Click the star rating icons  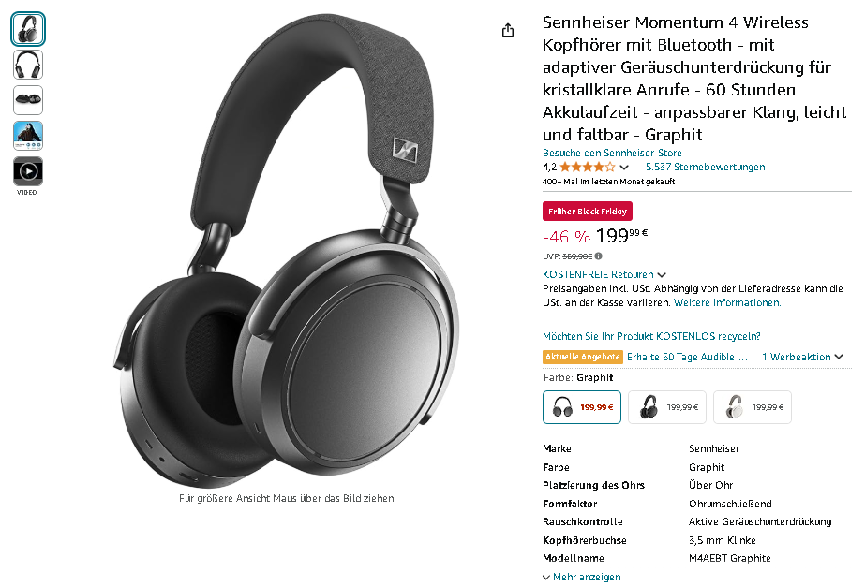pyautogui.click(x=587, y=167)
